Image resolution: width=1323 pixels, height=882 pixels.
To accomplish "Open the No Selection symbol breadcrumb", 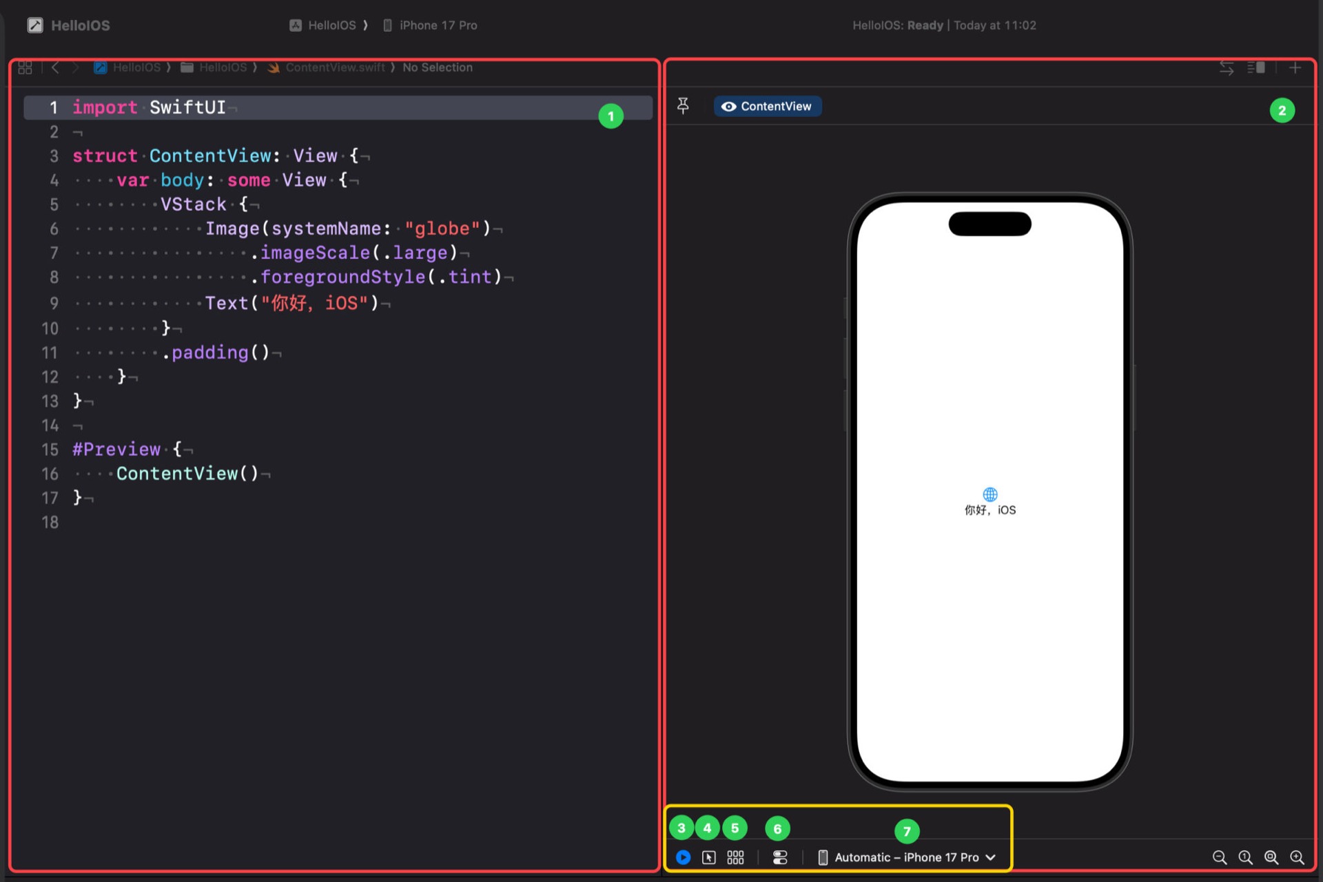I will click(x=438, y=67).
